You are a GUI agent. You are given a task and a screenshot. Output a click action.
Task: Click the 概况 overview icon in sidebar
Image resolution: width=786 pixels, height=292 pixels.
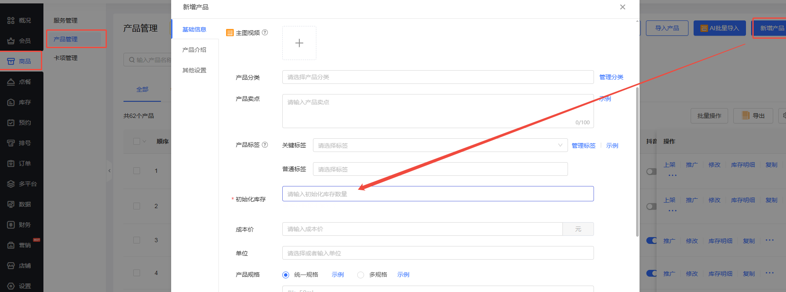(11, 20)
